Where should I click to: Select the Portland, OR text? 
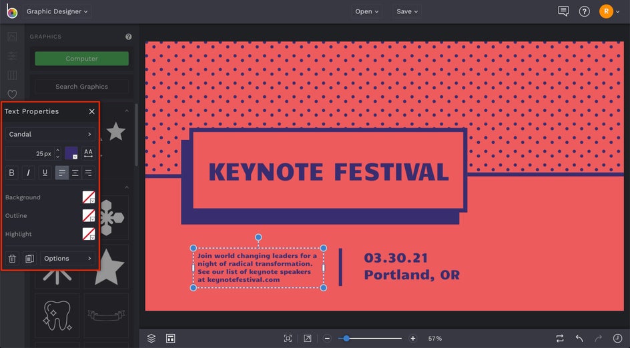pyautogui.click(x=411, y=275)
